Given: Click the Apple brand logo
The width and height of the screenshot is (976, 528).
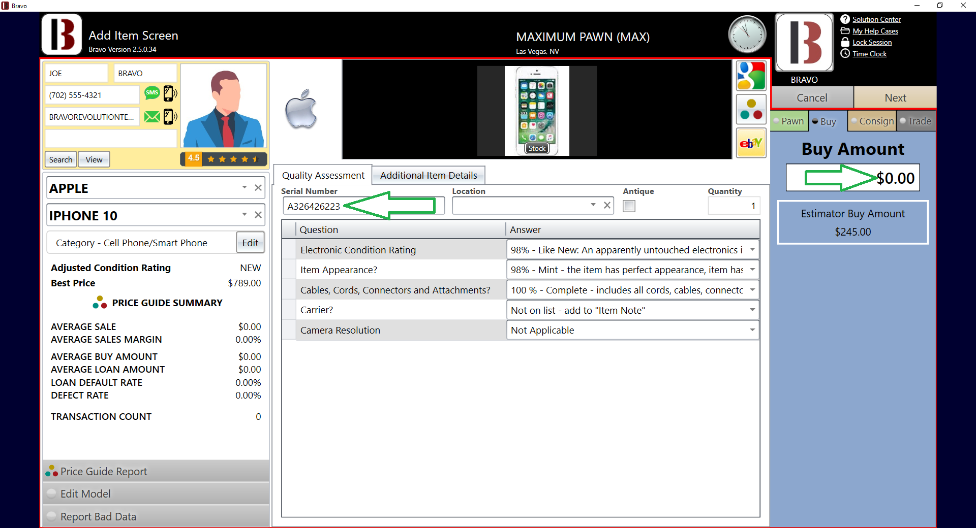Looking at the screenshot, I should pyautogui.click(x=301, y=109).
